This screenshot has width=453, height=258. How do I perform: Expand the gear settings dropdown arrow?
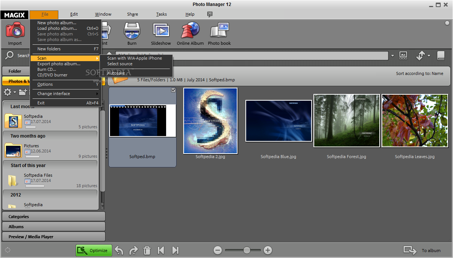click(x=15, y=92)
